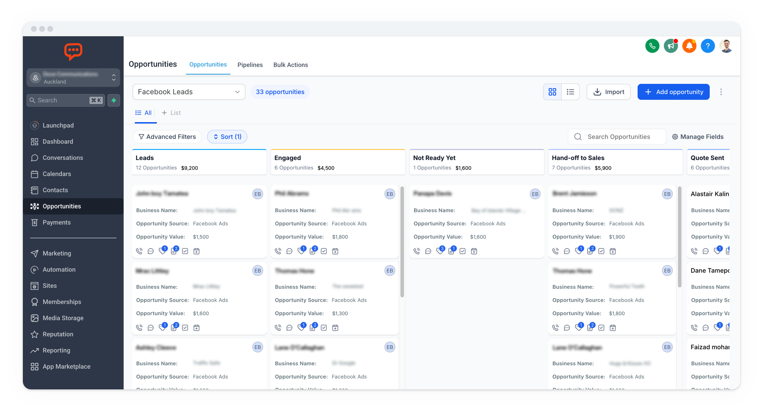Image resolution: width=763 pixels, height=413 pixels.
Task: Open the megaphone announcements icon
Action: click(x=670, y=46)
